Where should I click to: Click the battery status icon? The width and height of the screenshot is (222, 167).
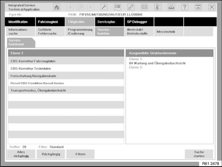pos(158,7)
